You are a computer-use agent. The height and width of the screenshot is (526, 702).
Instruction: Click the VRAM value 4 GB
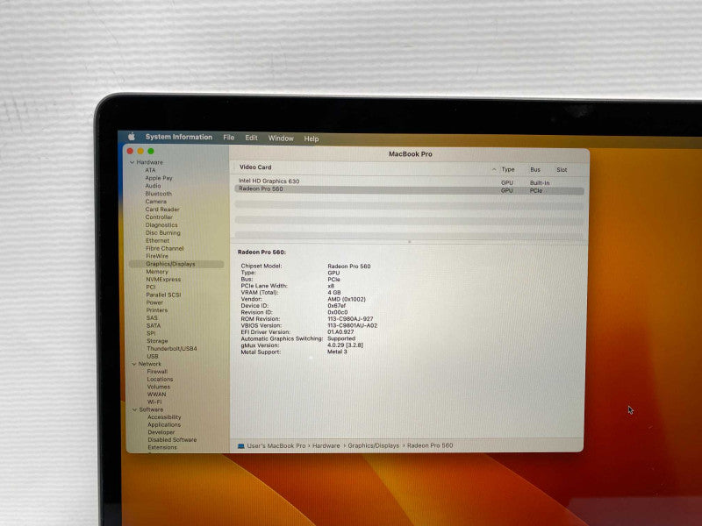(x=334, y=293)
